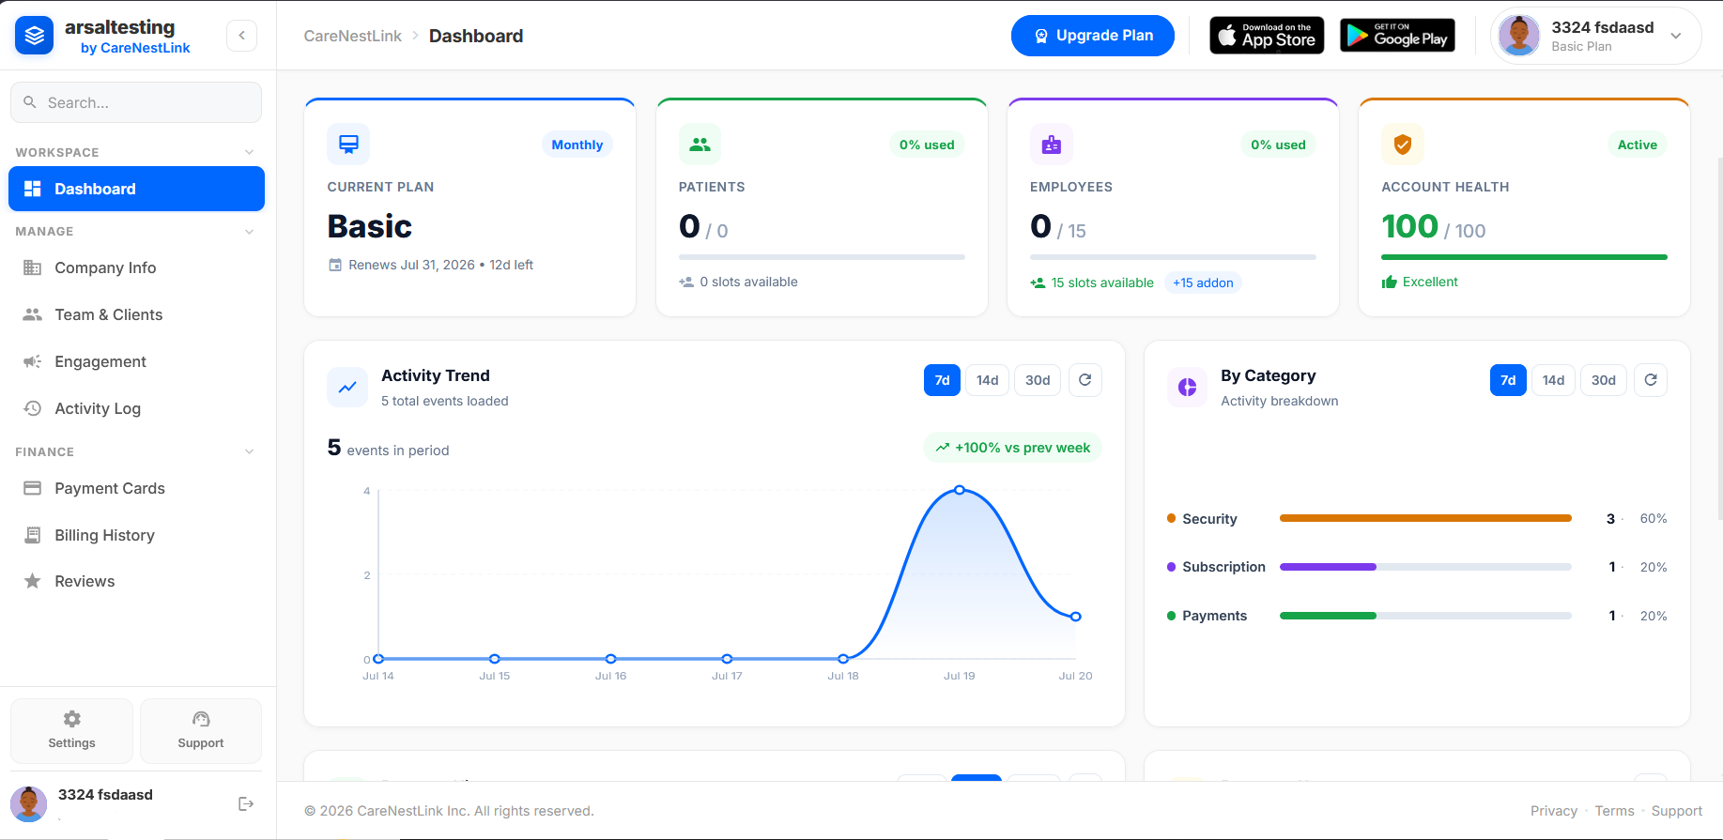This screenshot has height=840, width=1723.
Task: Open the Support footer link
Action: tap(1677, 811)
